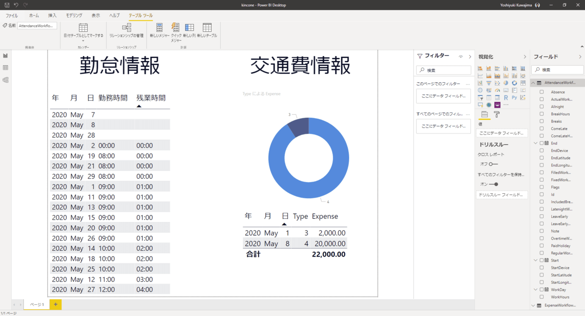Switch to the ホーム ribbon tab
The width and height of the screenshot is (585, 316).
[34, 16]
